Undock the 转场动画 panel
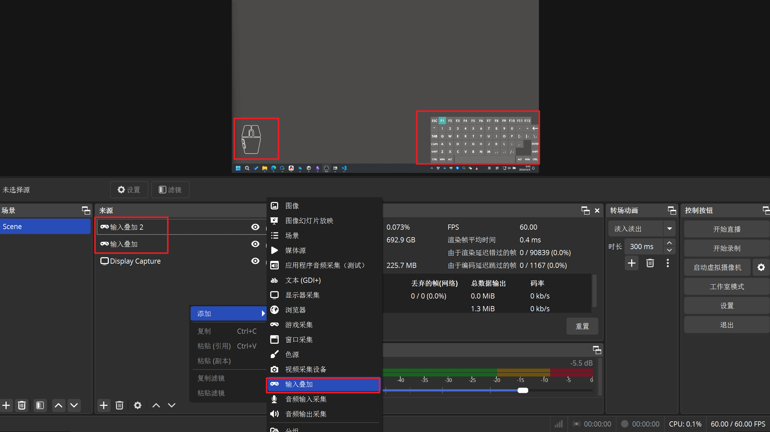Screen dimensions: 770x432 tap(672, 210)
